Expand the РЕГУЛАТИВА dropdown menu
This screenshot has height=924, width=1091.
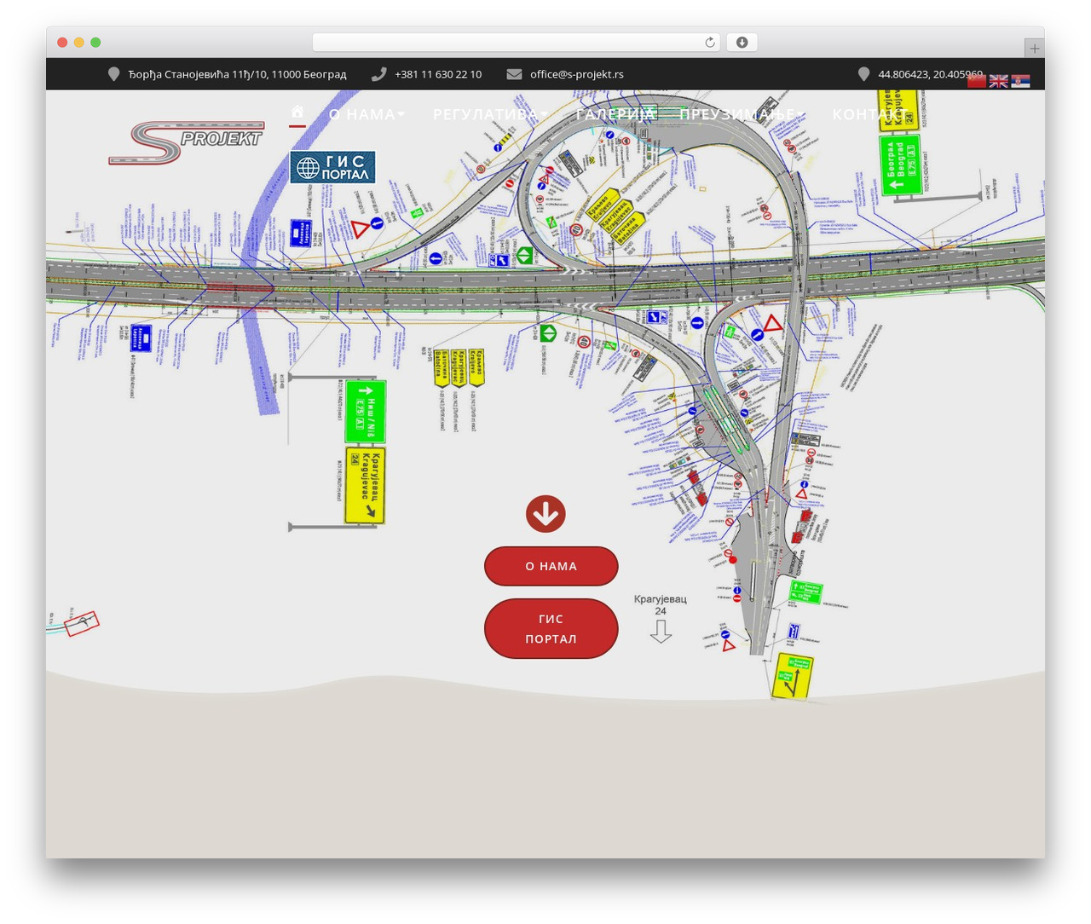490,114
